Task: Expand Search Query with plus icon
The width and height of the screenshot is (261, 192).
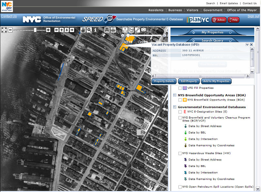Action: click(x=230, y=40)
